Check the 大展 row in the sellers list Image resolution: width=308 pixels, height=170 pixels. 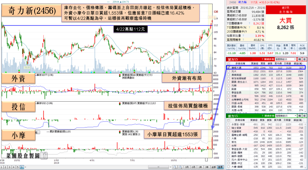click(x=228, y=138)
